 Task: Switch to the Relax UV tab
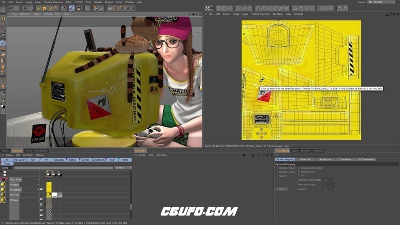[x=305, y=160]
